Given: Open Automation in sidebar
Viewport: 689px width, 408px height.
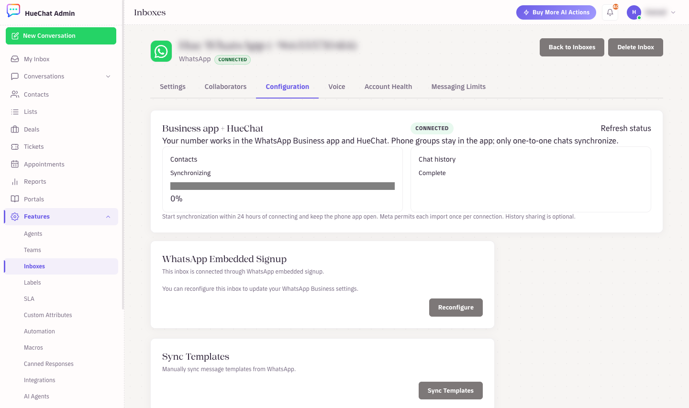Looking at the screenshot, I should click(39, 331).
